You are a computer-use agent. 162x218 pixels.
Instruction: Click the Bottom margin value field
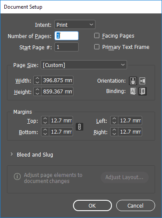pyautogui.click(x=61, y=132)
